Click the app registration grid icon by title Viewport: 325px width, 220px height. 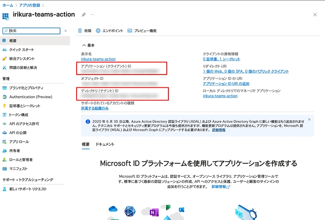[6, 17]
